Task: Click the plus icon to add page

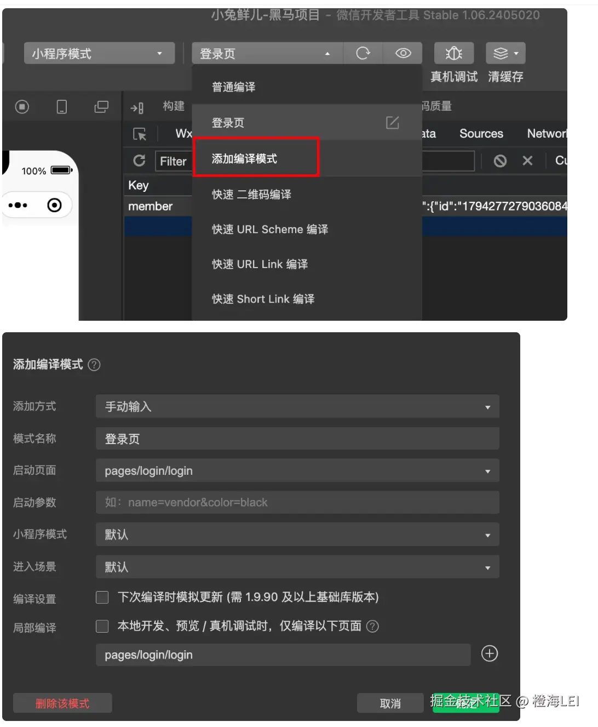Action: click(490, 654)
